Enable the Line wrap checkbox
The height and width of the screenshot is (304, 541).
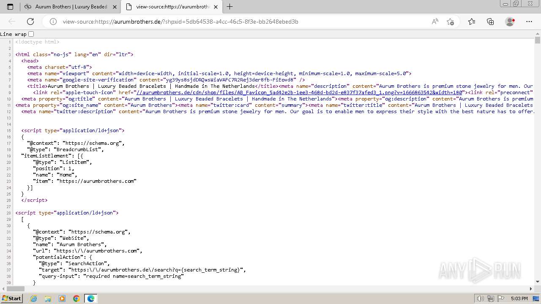tap(31, 34)
